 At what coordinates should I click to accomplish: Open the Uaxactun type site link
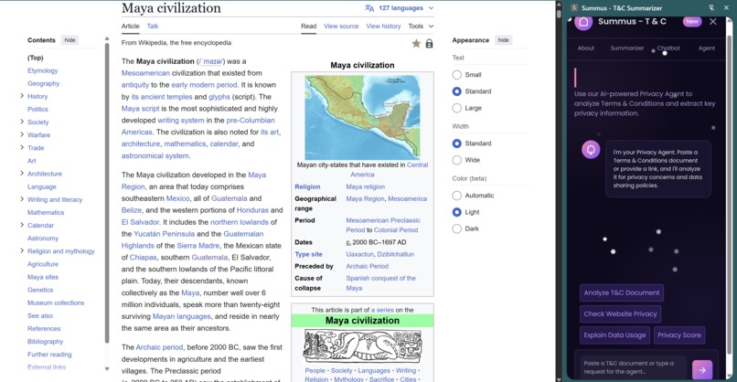click(x=359, y=254)
